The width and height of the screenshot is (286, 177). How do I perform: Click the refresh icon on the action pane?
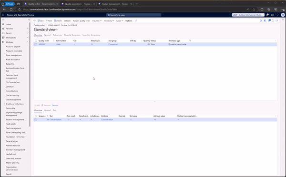pyautogui.click(x=273, y=20)
